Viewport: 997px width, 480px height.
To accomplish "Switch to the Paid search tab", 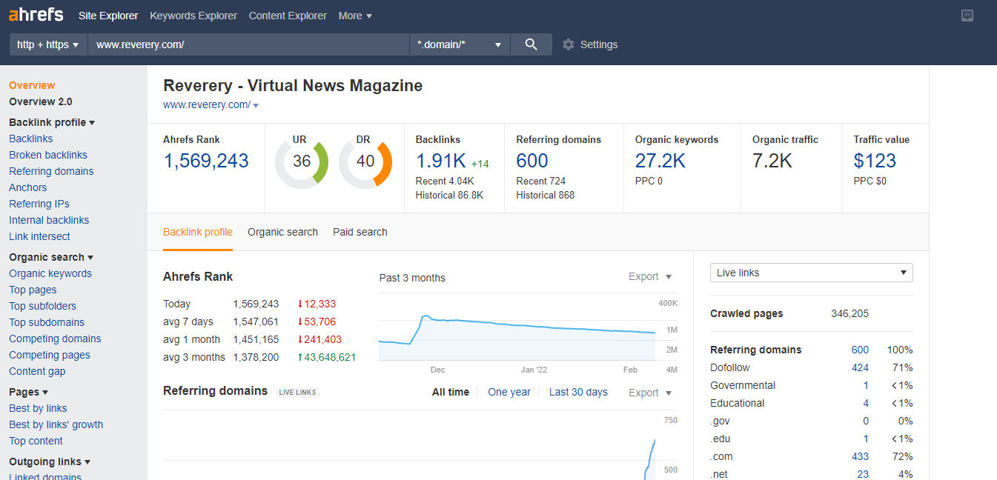I will pyautogui.click(x=360, y=232).
